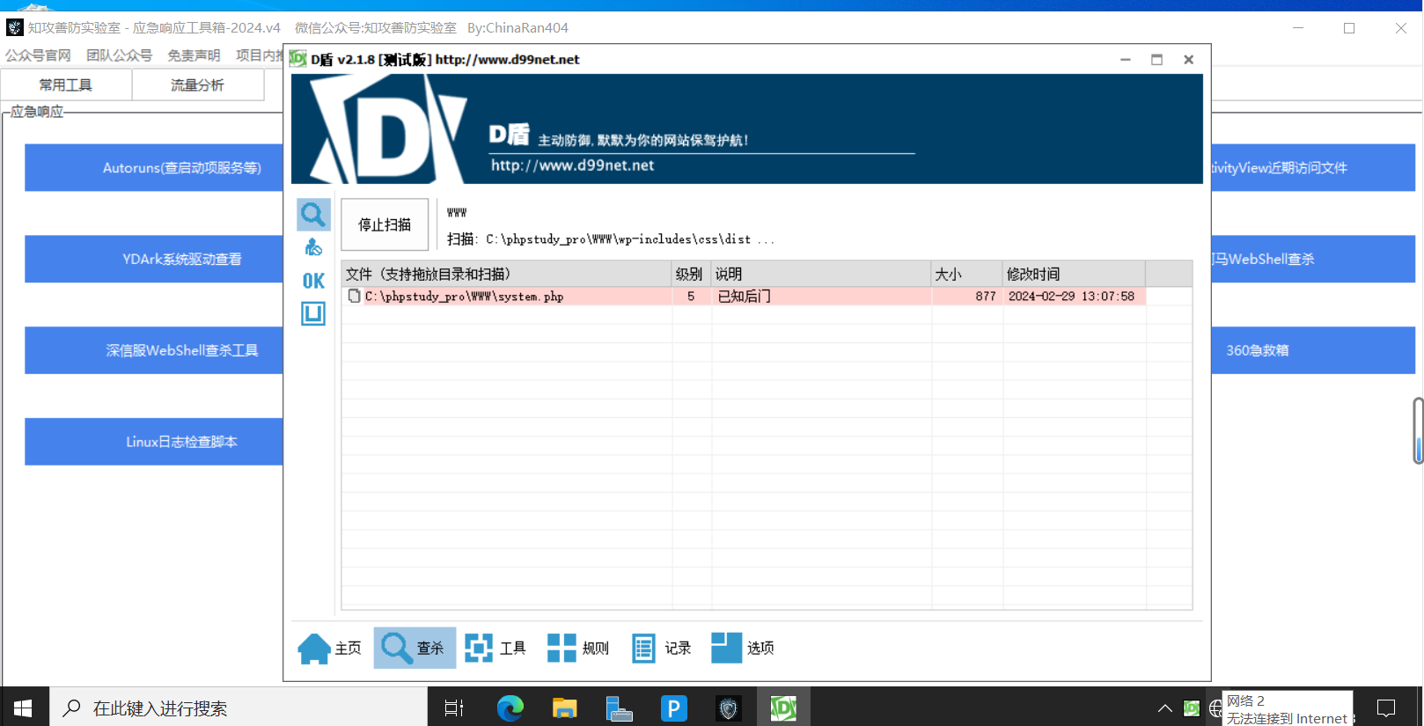Sort by the 大小 column header
This screenshot has width=1424, height=726.
tap(966, 274)
